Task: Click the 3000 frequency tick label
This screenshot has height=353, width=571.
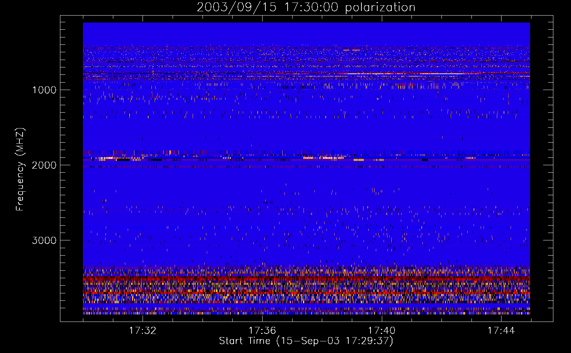Action: [x=44, y=240]
